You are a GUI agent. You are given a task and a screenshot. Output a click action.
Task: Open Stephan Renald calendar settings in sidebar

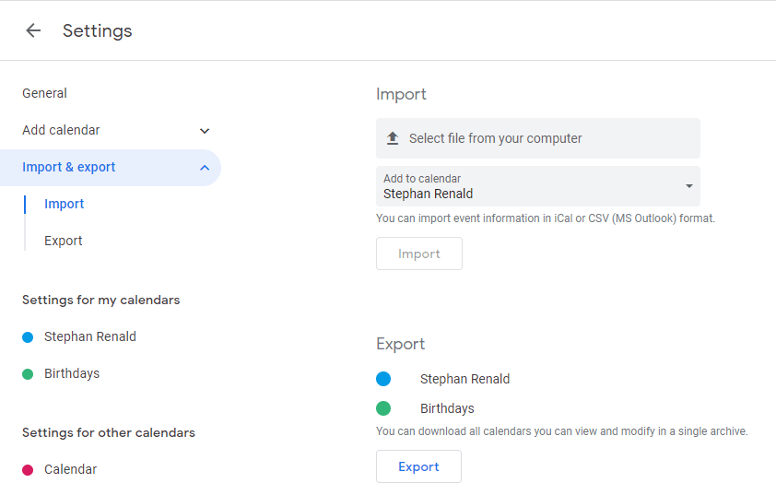[90, 336]
